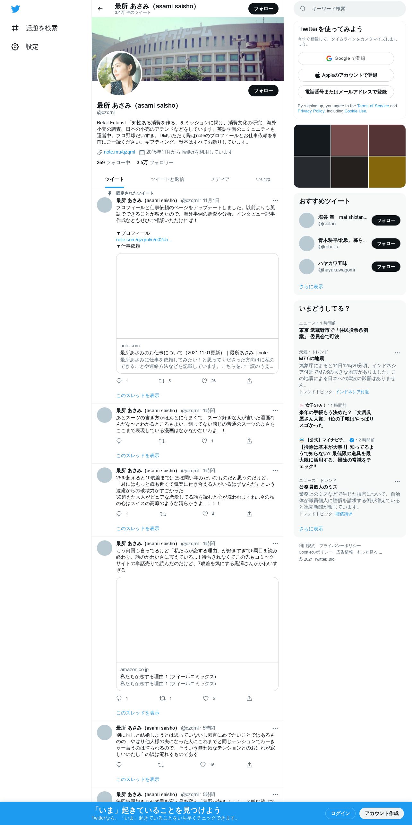The height and width of the screenshot is (825, 412).
Task: Open note.mu/qzqrnl profile link
Action: 119,152
